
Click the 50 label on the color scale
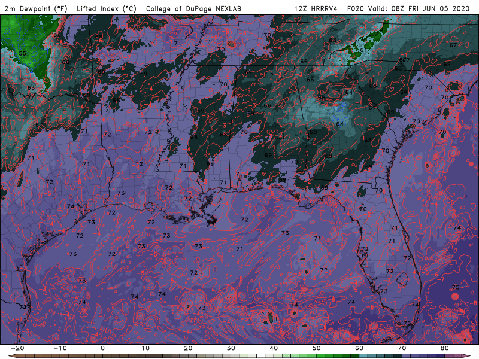point(317,348)
